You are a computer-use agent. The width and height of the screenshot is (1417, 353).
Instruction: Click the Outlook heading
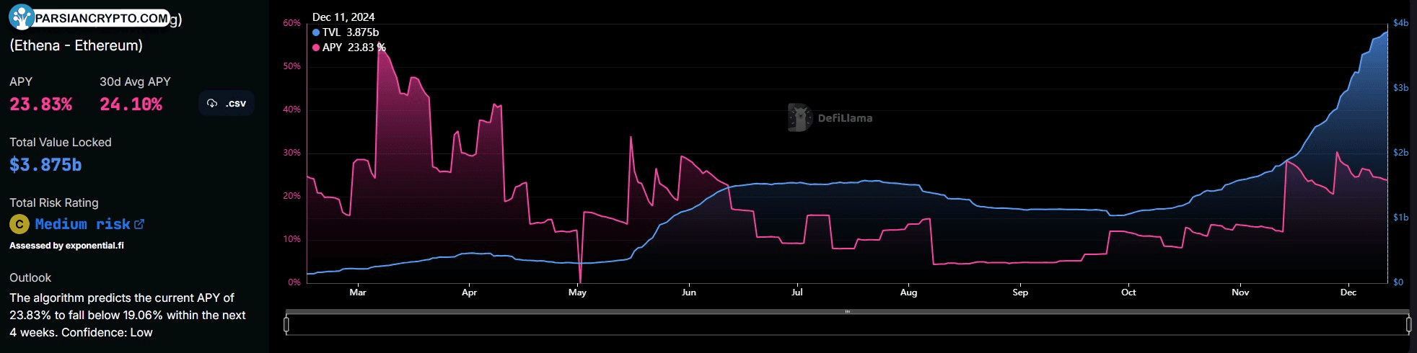[30, 277]
